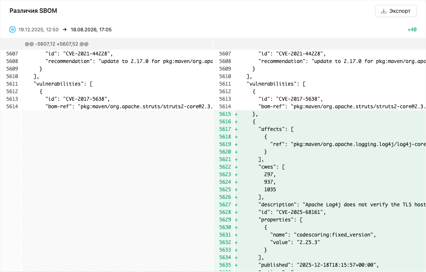Click the "published" timestamp line
426x272 pixels.
[x=318, y=265]
